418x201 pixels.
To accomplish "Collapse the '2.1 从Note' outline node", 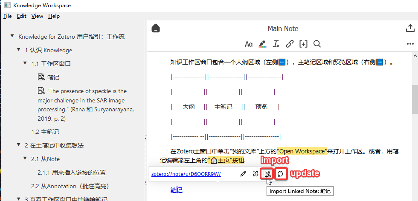I will pyautogui.click(x=25, y=159).
